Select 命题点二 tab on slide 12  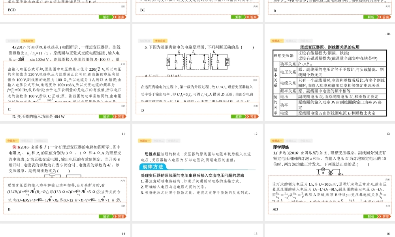[x=159, y=141]
